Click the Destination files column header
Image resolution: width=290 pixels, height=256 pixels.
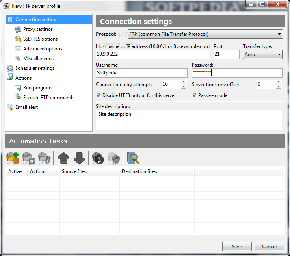(x=157, y=171)
